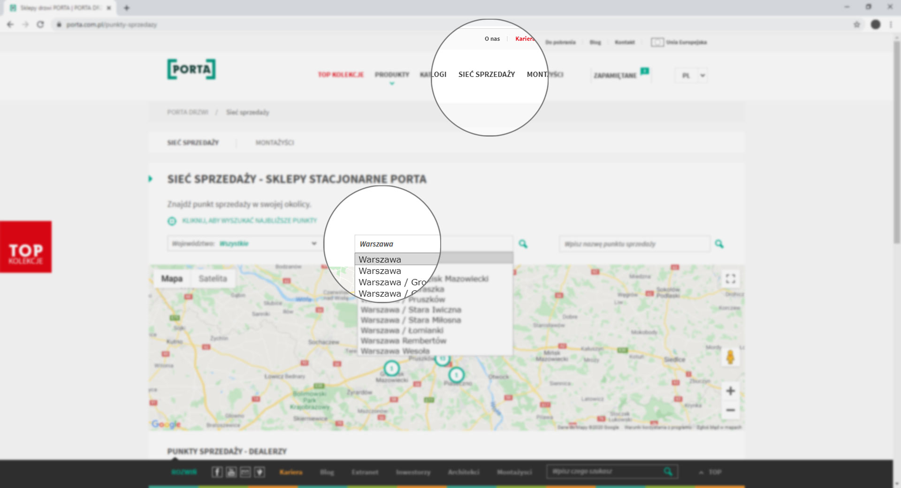Image resolution: width=901 pixels, height=488 pixels.
Task: Toggle the map fullscreen view icon
Action: (x=730, y=279)
